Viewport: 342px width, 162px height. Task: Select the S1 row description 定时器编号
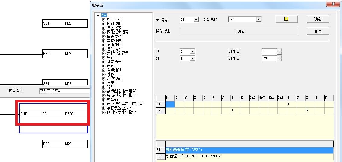(249, 150)
